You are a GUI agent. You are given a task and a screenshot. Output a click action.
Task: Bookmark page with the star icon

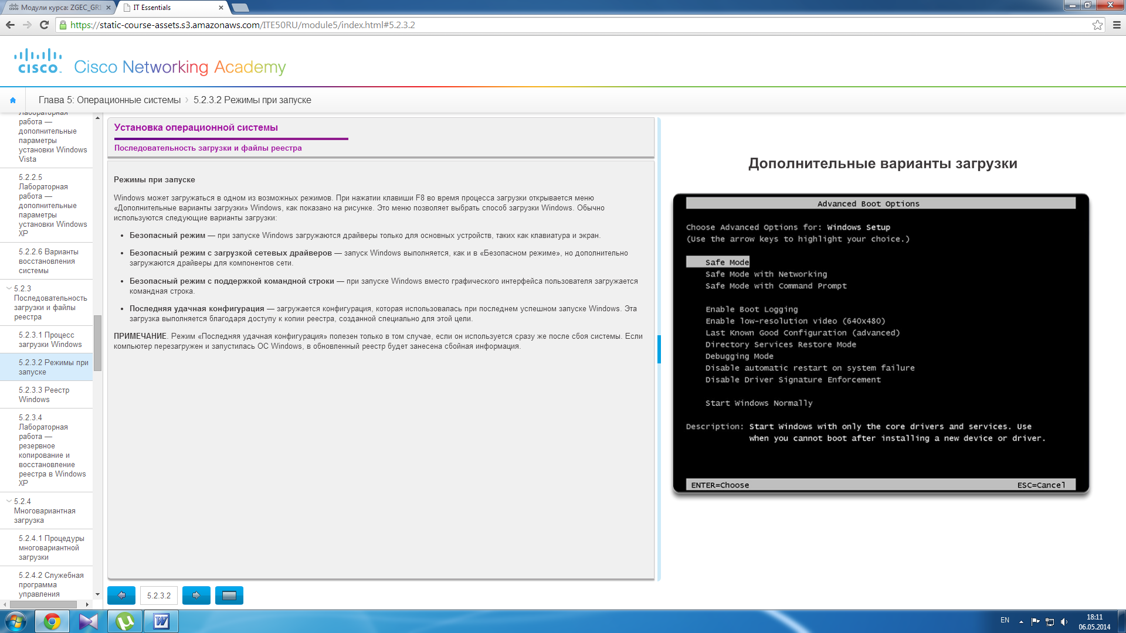tap(1097, 25)
